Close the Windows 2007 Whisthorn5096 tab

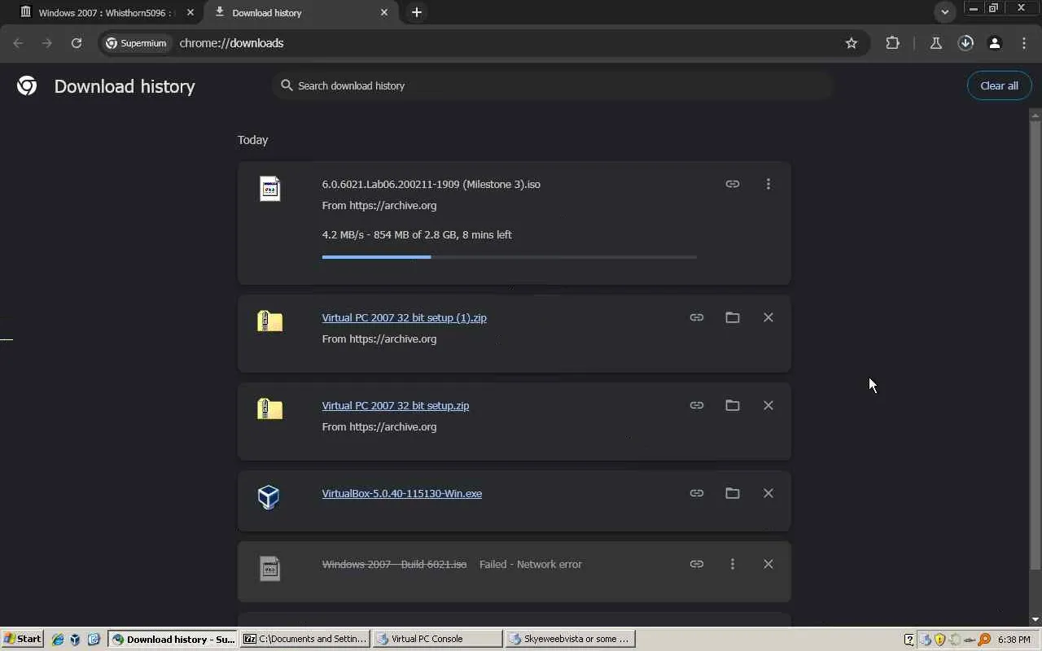[x=190, y=12]
